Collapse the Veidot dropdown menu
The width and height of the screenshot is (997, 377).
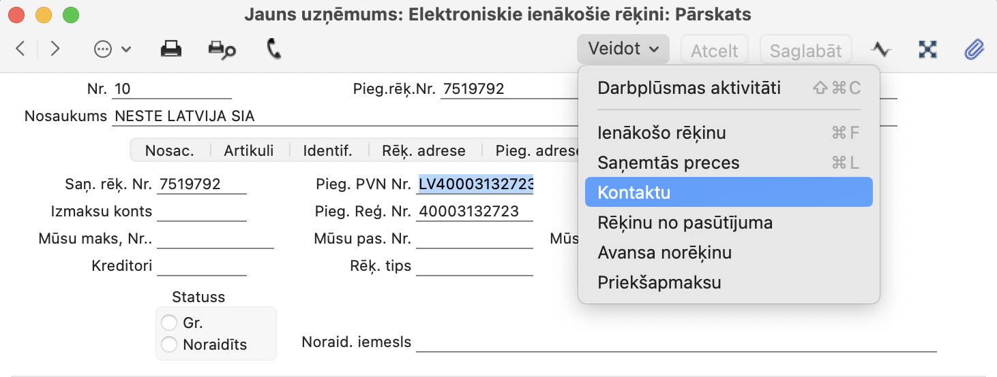pos(623,49)
